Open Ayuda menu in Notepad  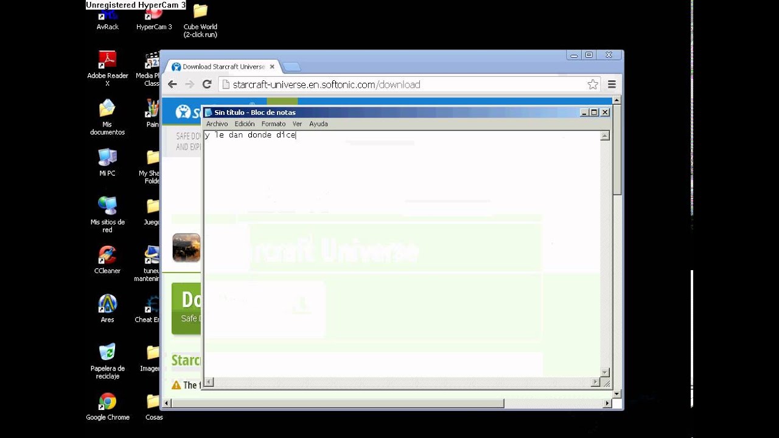tap(318, 123)
